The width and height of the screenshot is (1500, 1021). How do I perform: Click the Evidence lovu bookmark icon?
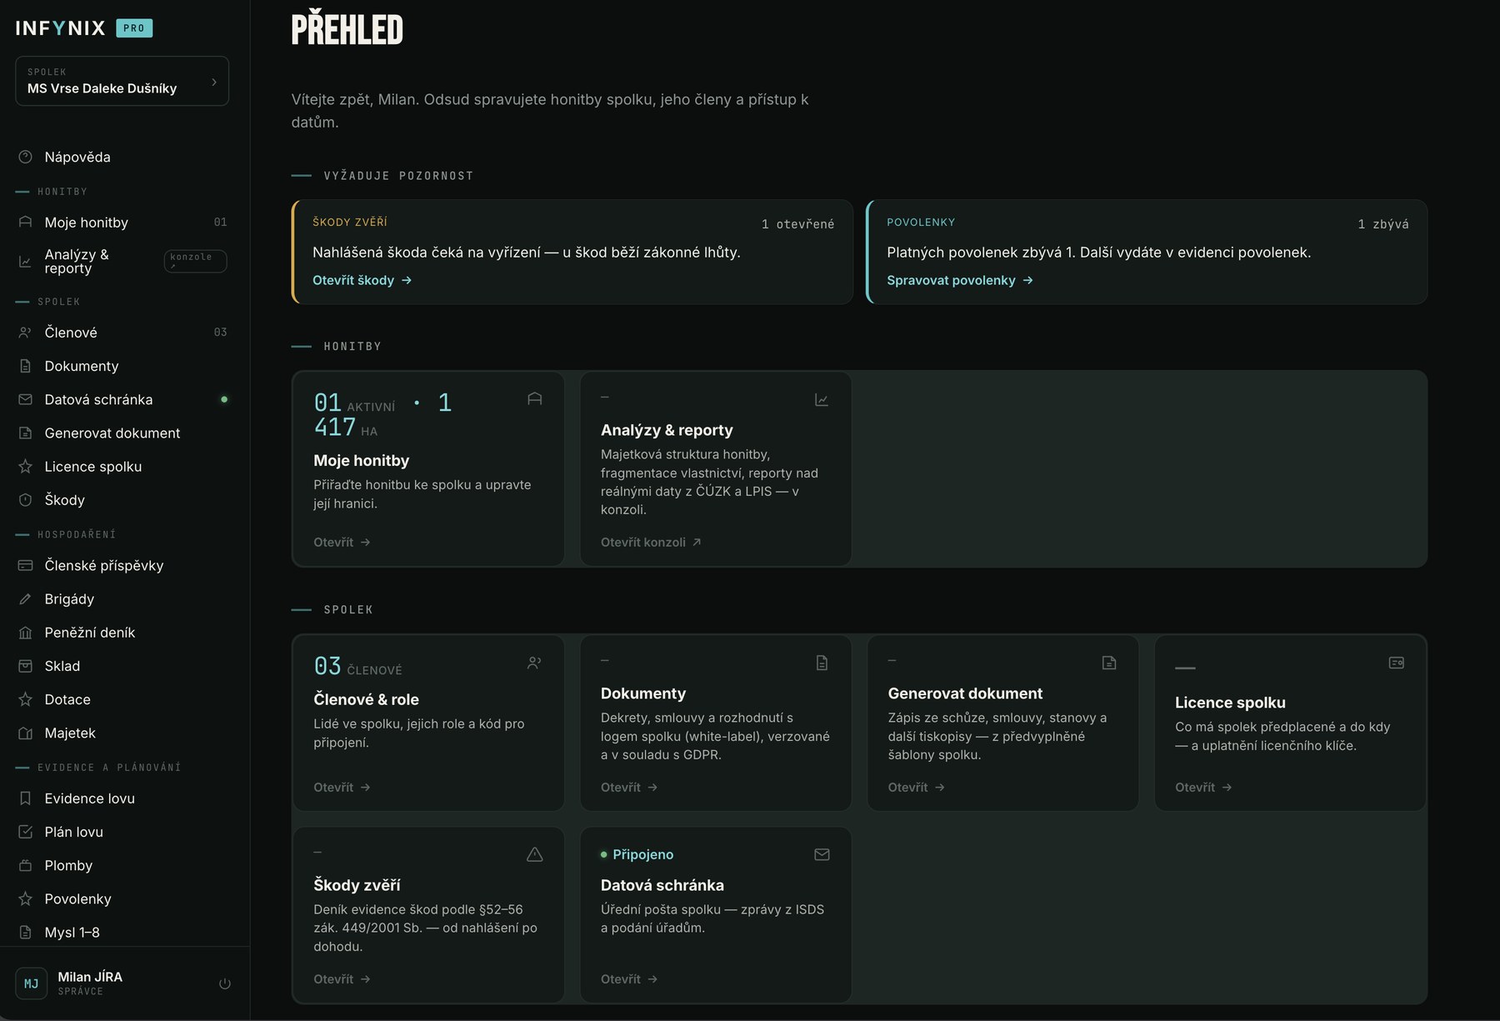[26, 798]
